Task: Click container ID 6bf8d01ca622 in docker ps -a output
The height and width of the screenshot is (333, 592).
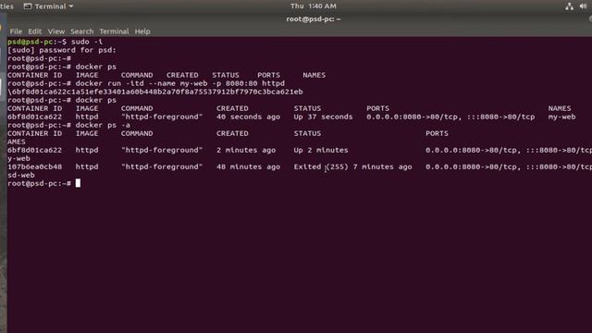Action: 34,150
